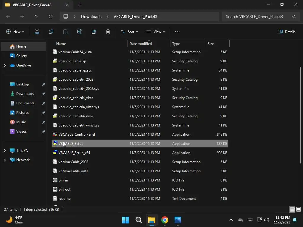Go forward with the right arrow
This screenshot has height=227, width=303.
coord(22,17)
